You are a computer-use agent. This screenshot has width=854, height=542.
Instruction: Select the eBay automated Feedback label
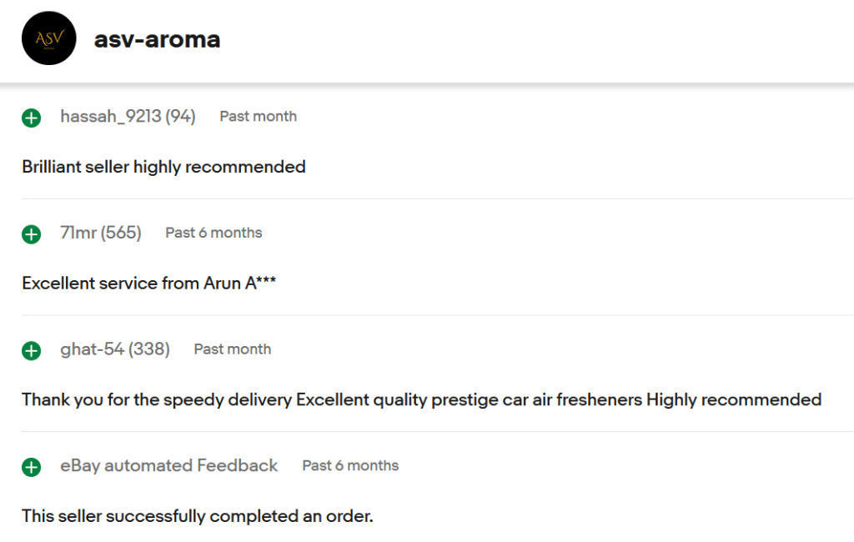[x=168, y=466]
